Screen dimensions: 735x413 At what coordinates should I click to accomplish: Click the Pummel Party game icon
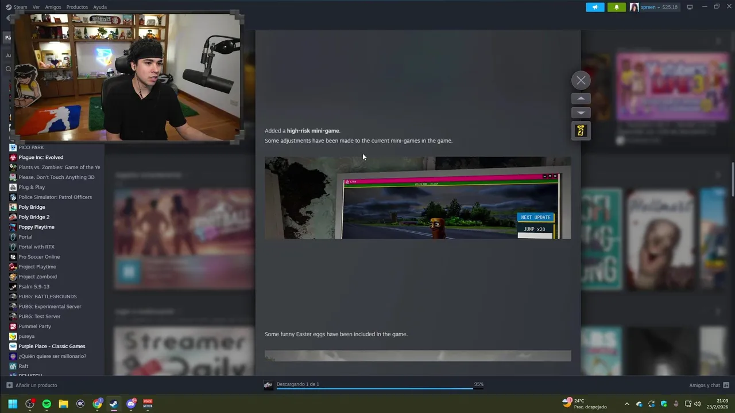click(x=13, y=326)
